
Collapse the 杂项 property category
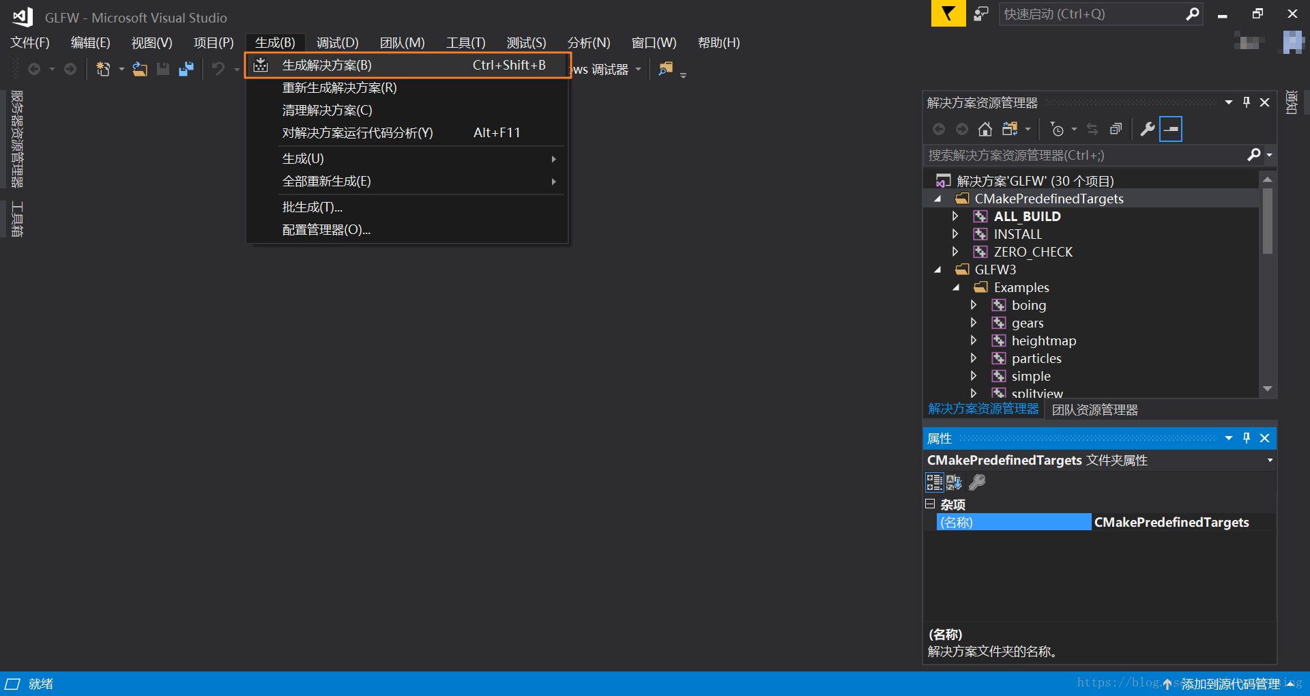coord(930,504)
